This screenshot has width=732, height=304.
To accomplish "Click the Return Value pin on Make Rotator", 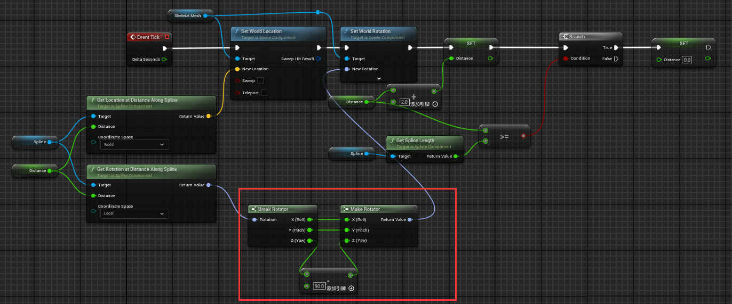I will (x=409, y=219).
